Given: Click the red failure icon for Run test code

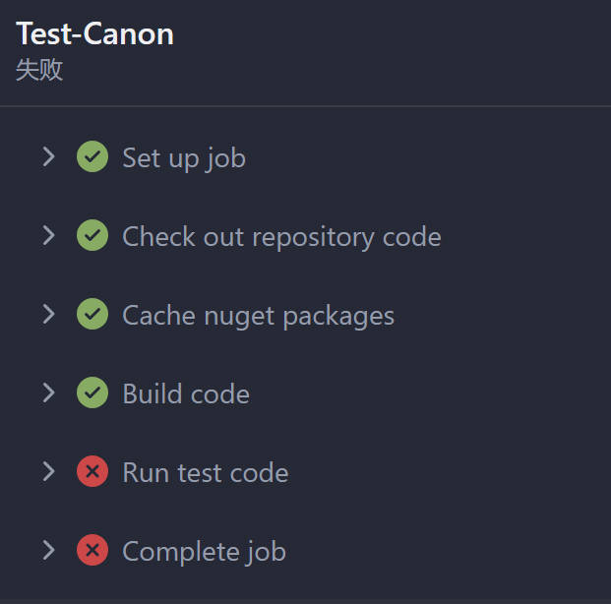Looking at the screenshot, I should pyautogui.click(x=92, y=471).
